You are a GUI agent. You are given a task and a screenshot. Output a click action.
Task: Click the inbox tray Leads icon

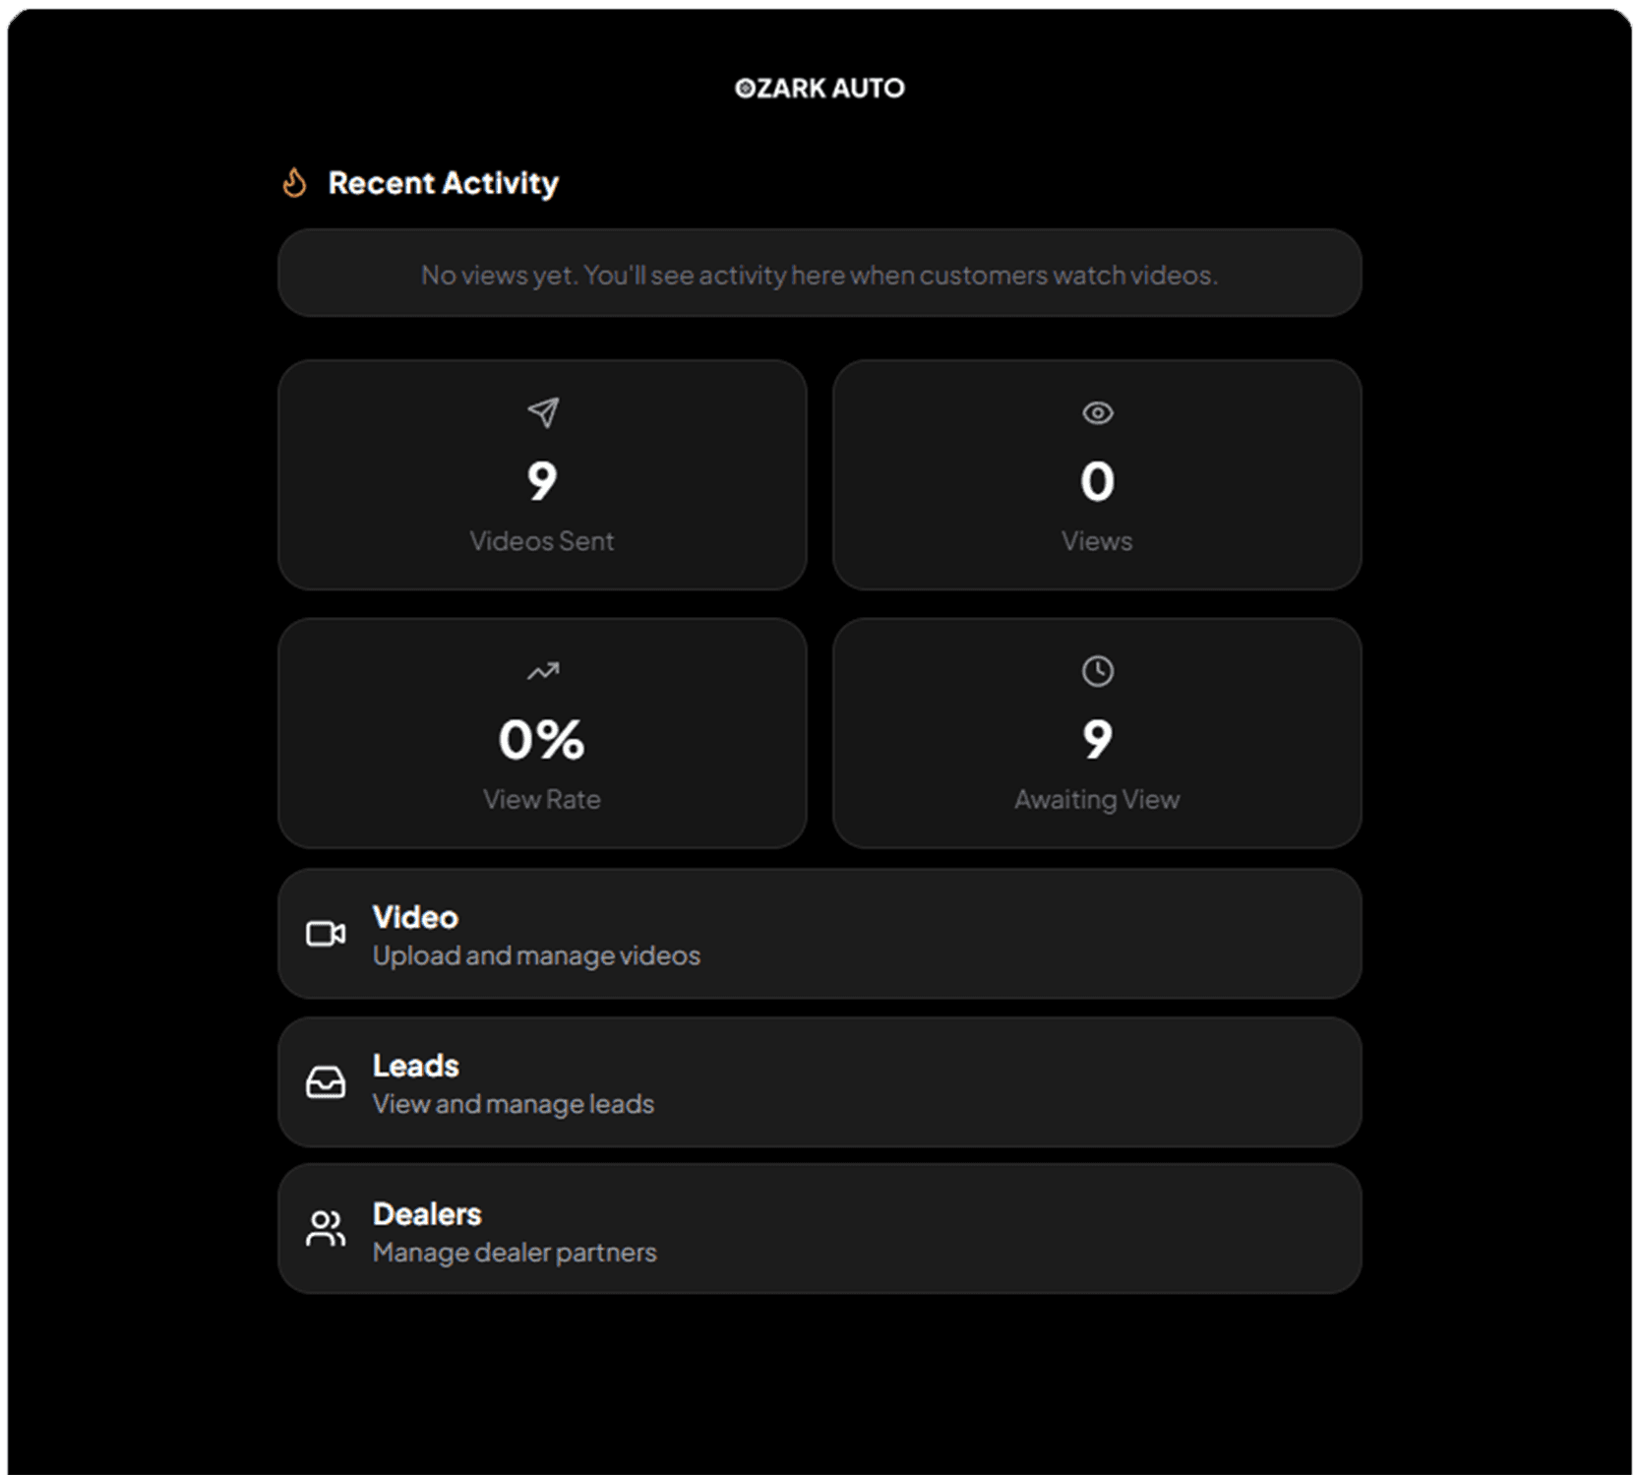click(326, 1082)
